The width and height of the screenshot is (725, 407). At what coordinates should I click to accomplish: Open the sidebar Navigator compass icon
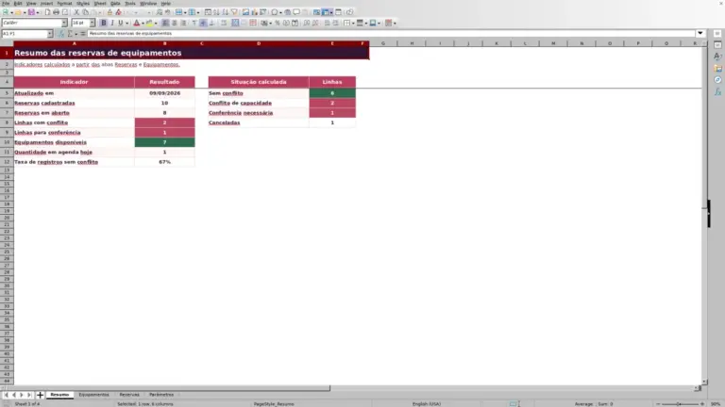tap(717, 80)
